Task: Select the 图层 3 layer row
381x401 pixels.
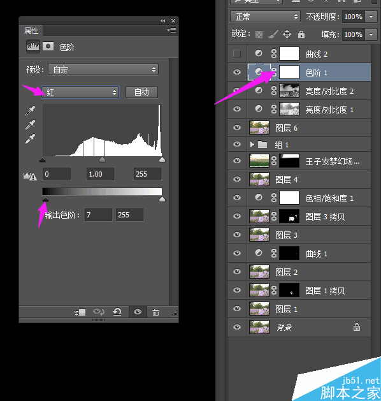Action: point(299,235)
